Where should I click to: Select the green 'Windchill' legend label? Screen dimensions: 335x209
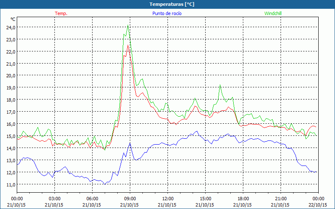(273, 13)
